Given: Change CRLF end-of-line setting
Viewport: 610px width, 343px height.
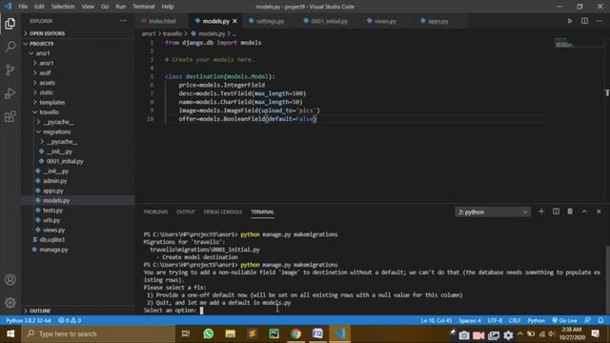Looking at the screenshot, I should pyautogui.click(x=515, y=320).
